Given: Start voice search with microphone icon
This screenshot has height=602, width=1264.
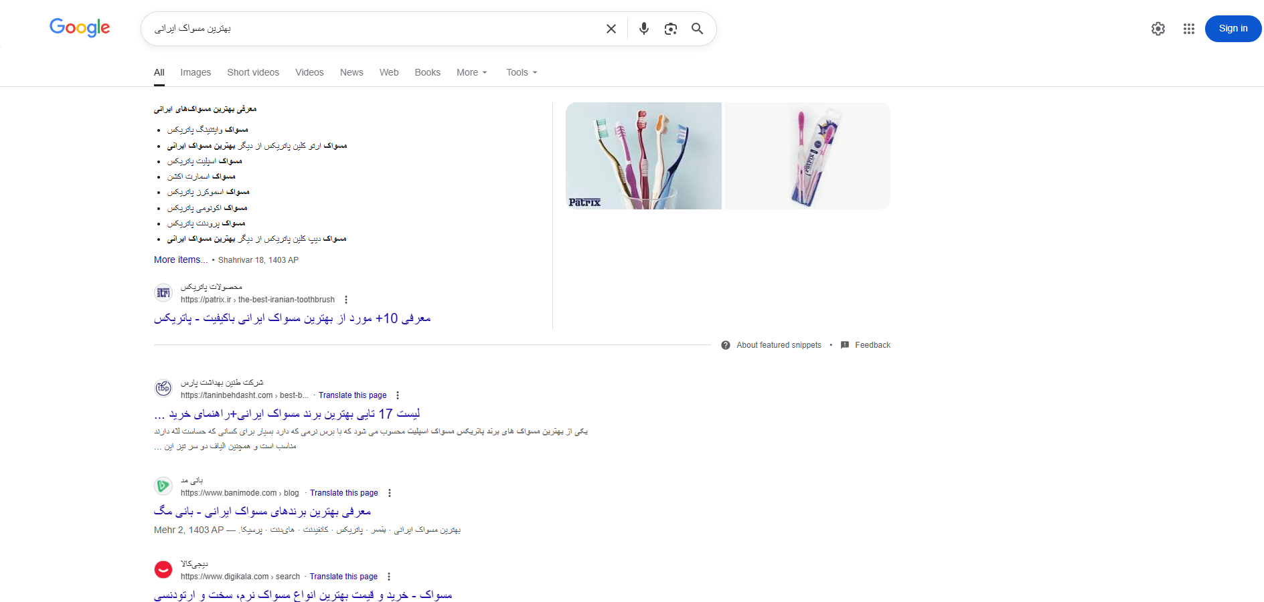Looking at the screenshot, I should point(644,29).
